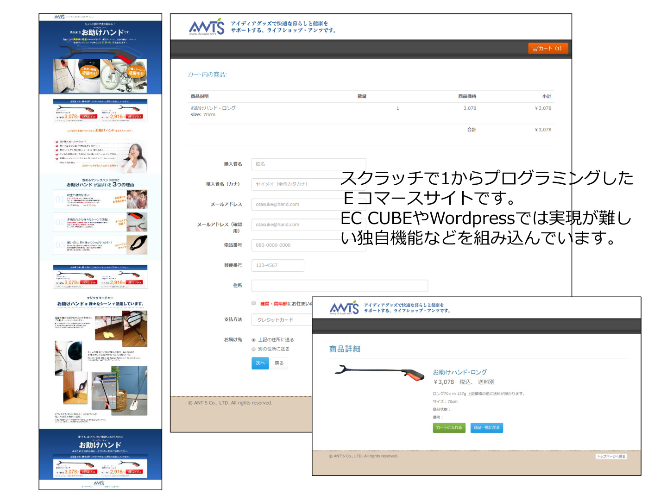The height and width of the screenshot is (500, 667).
Task: Check the 離島・島嶼部 remote island checkbox
Action: (x=253, y=303)
